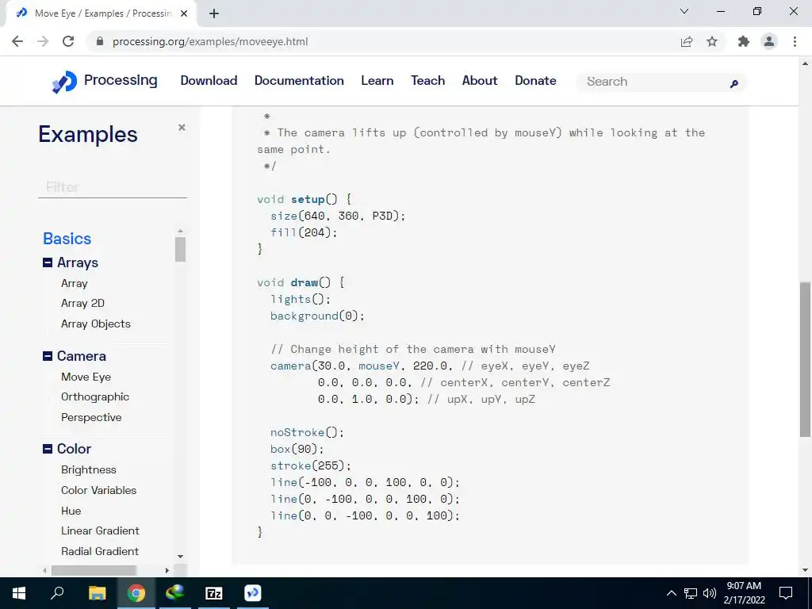Click the sidebar scroll down arrow
Screen dimensions: 812x609
[180, 556]
